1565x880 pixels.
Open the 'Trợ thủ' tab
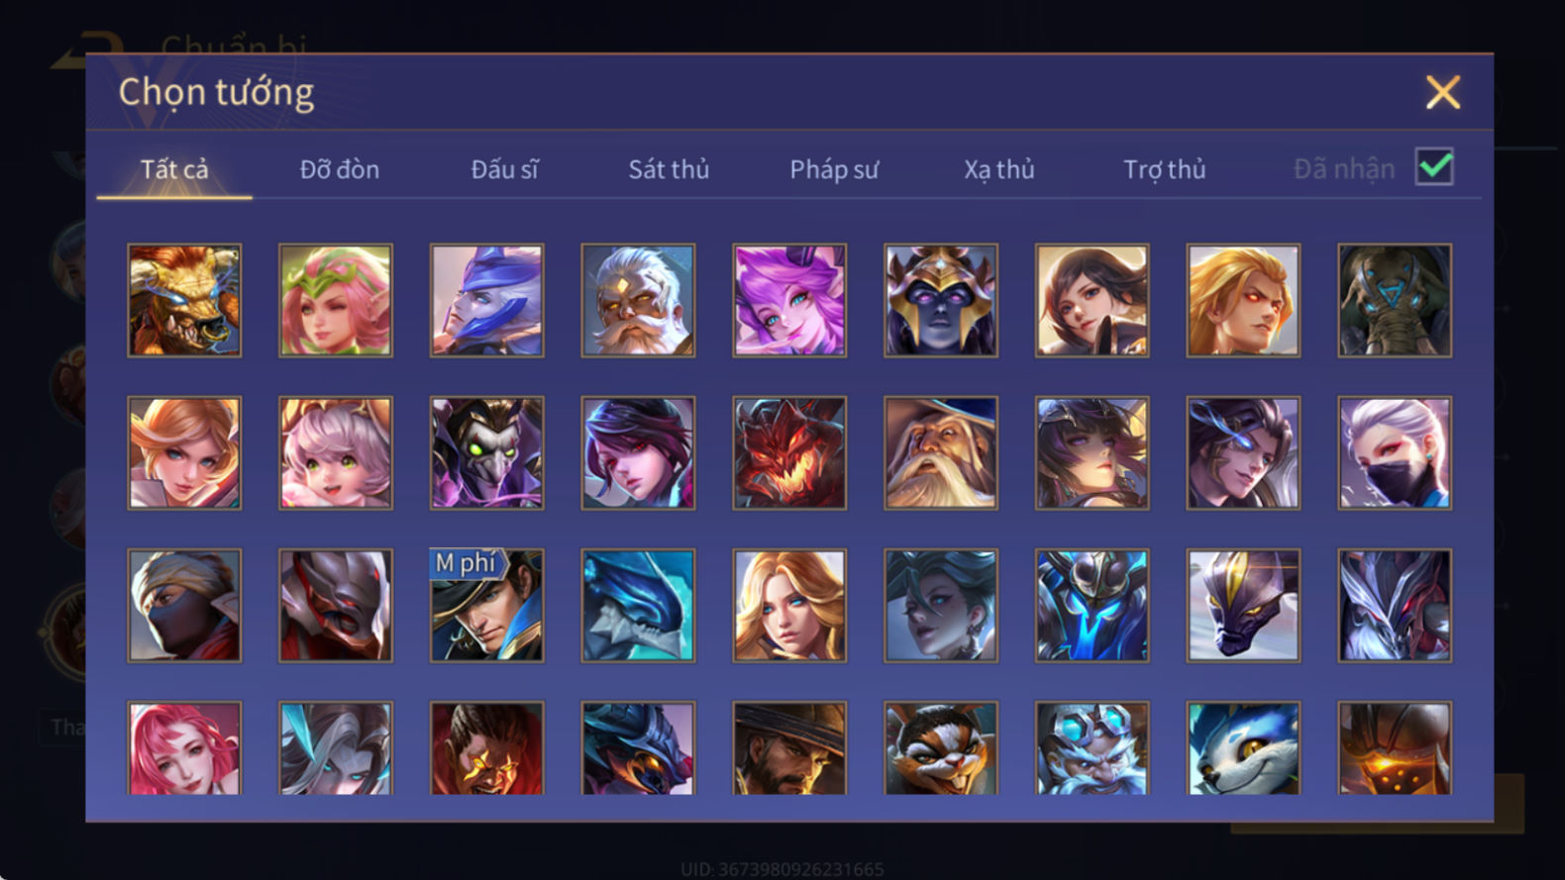click(1165, 169)
